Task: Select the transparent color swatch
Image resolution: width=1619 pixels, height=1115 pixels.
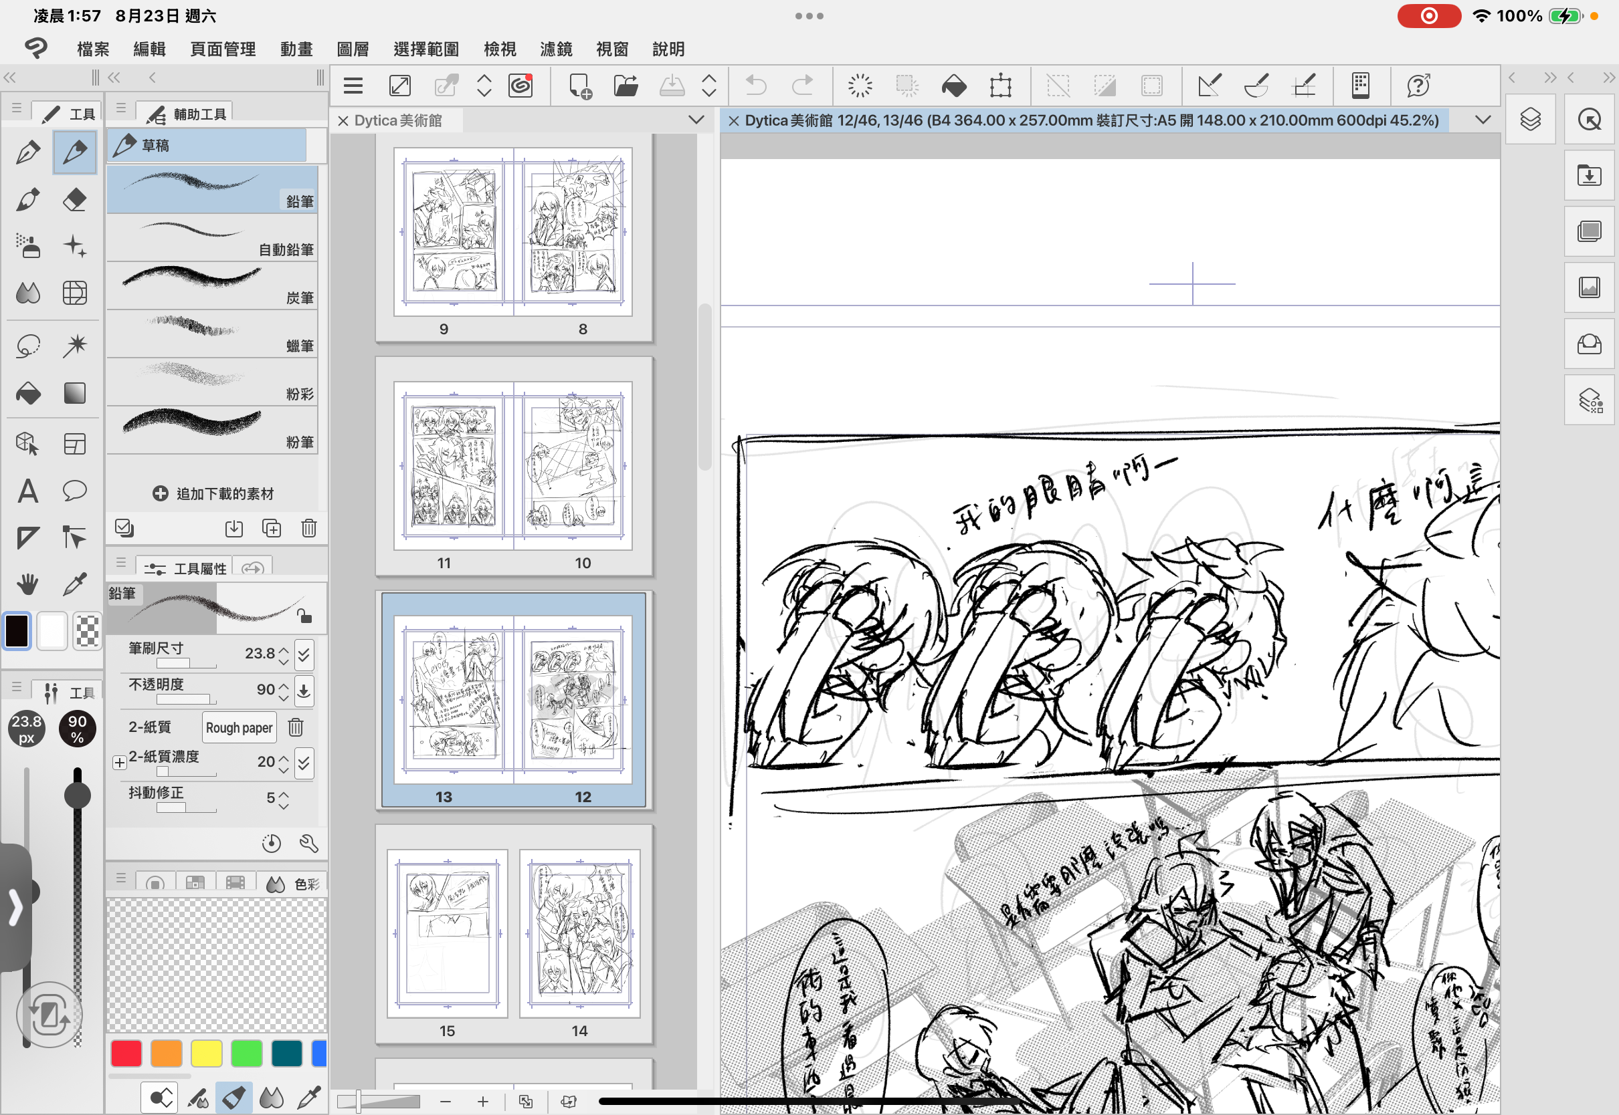Action: pyautogui.click(x=88, y=630)
